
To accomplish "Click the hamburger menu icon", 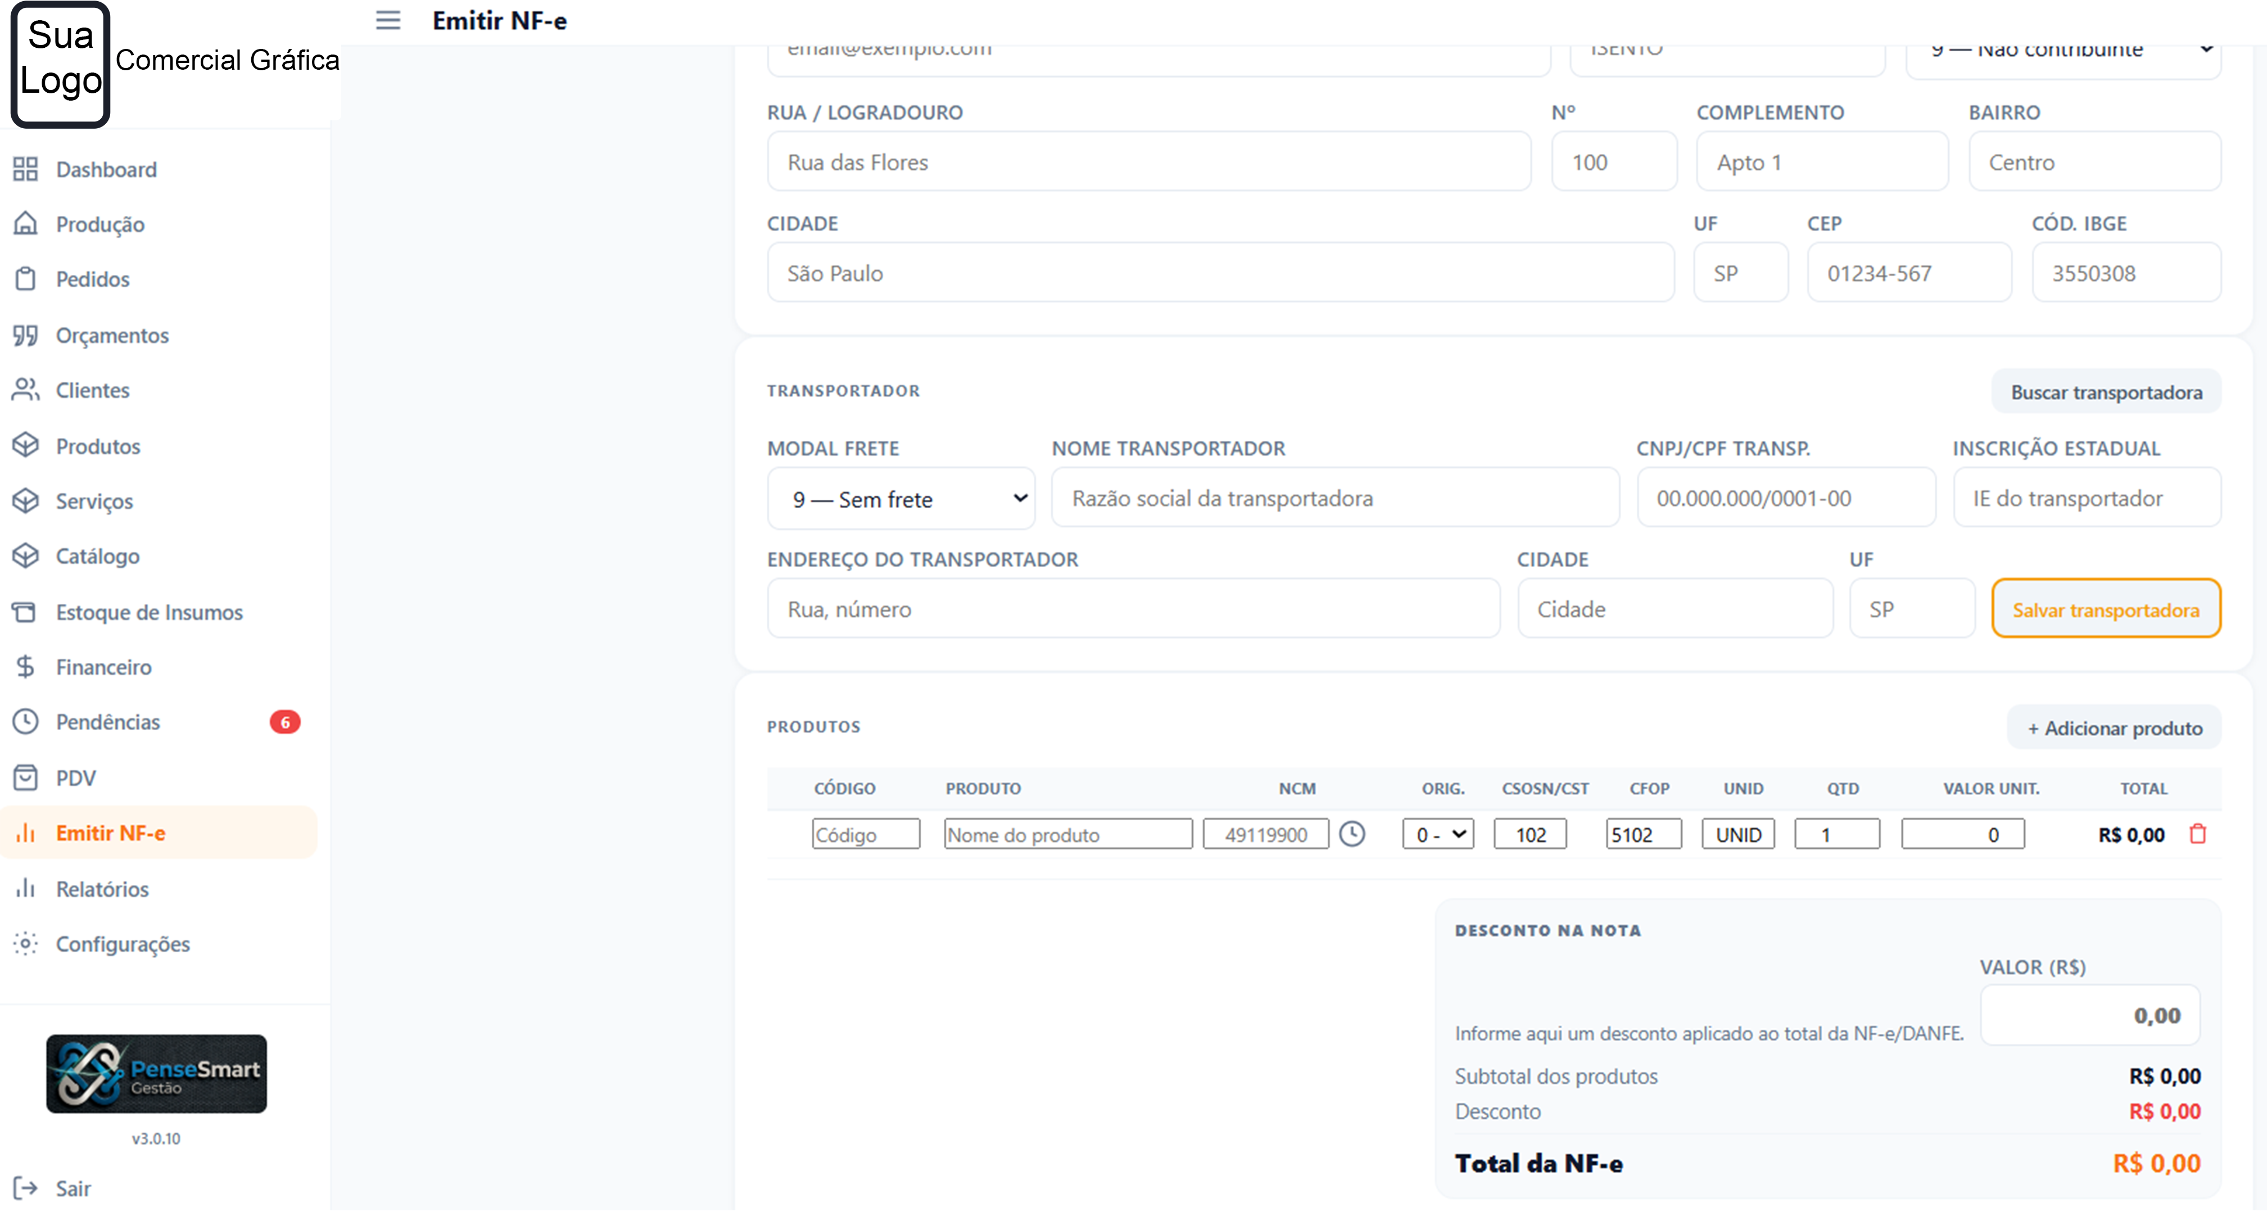I will pos(388,20).
